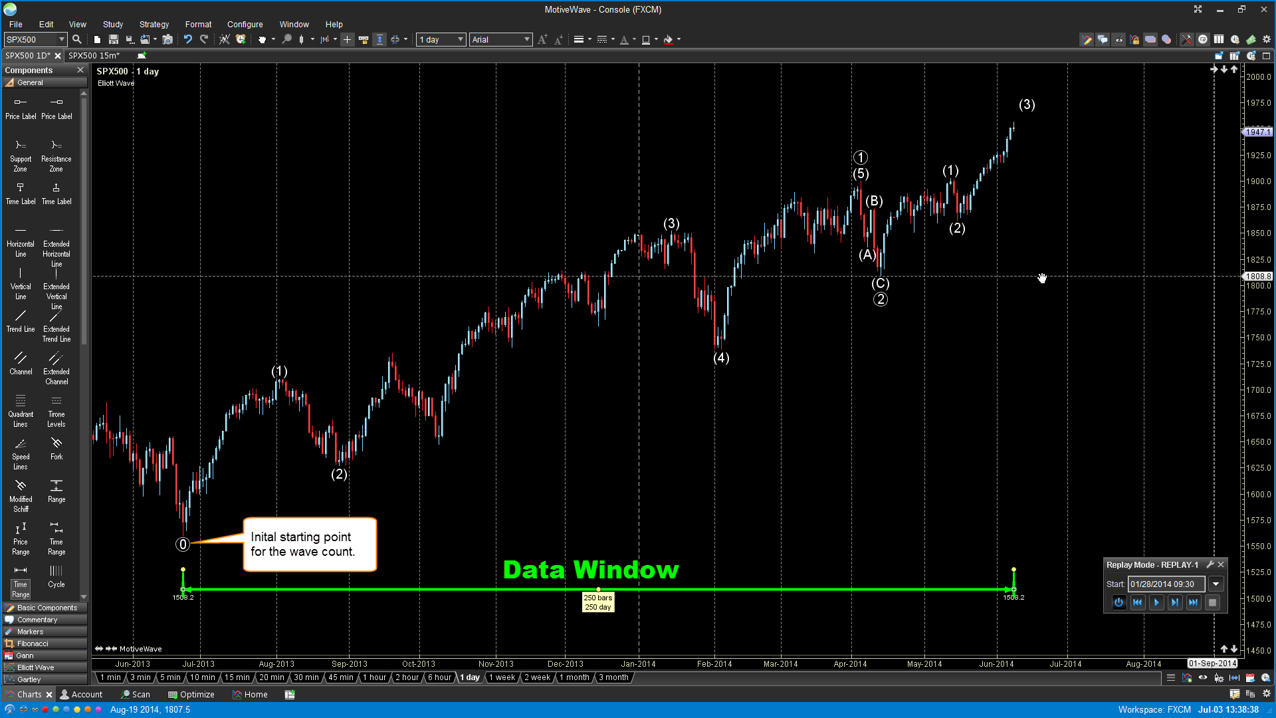Screen dimensions: 1276x718
Task: Toggle commentary speech bubbles button
Action: pos(1103,39)
